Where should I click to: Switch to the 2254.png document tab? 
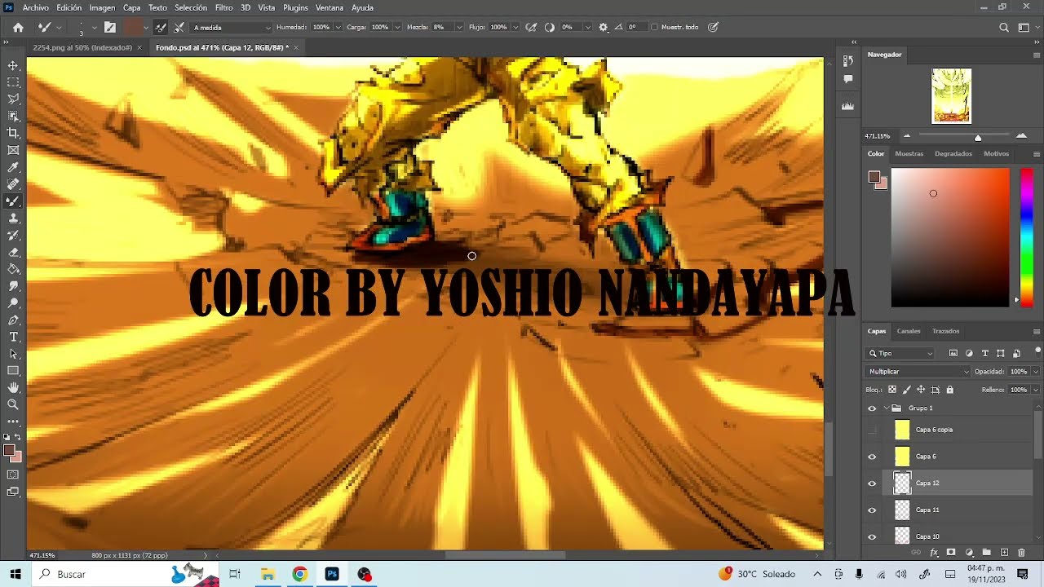82,47
